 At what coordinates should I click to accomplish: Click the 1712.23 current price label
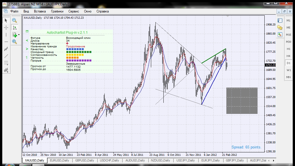tap(270, 65)
